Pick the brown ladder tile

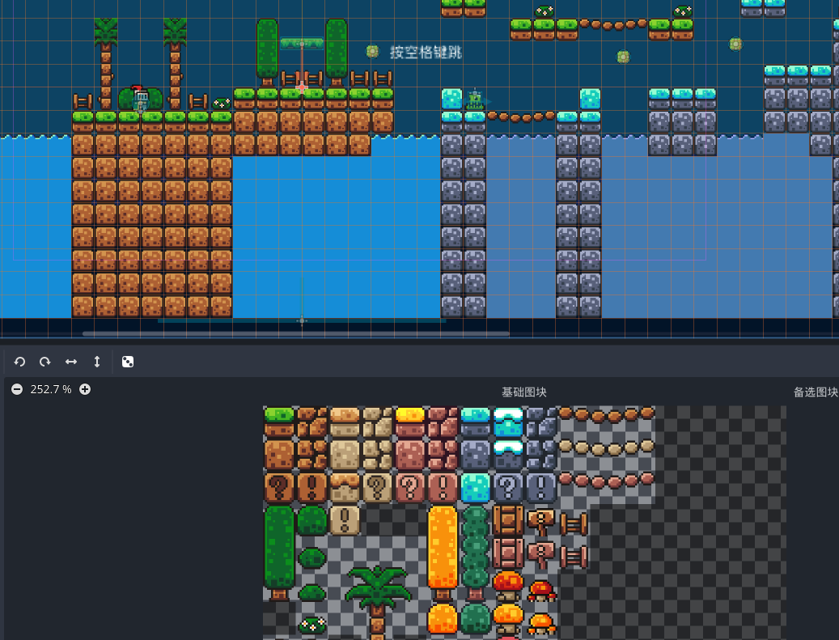[x=508, y=520]
